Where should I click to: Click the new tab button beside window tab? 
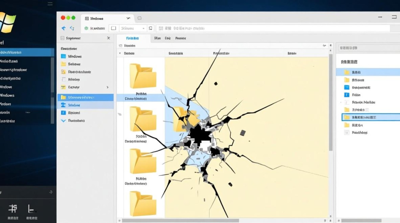tap(139, 18)
